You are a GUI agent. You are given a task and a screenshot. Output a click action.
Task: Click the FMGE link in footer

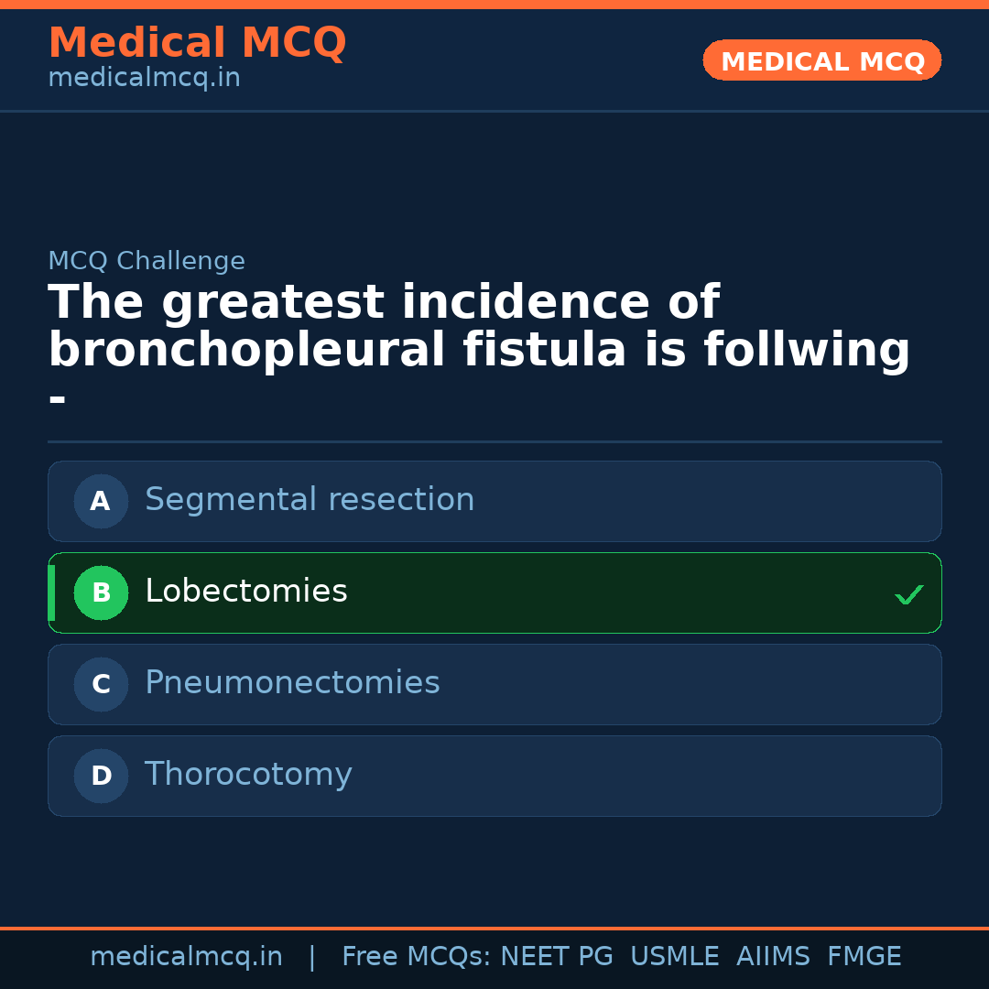point(864,955)
